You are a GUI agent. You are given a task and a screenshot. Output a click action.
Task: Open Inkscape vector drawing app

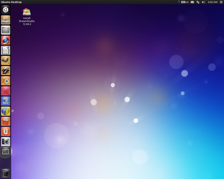pyautogui.click(x=6, y=70)
